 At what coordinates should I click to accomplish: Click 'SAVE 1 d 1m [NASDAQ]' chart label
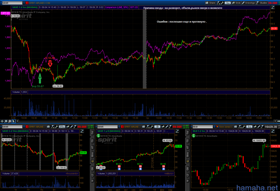click(x=25, y=7)
